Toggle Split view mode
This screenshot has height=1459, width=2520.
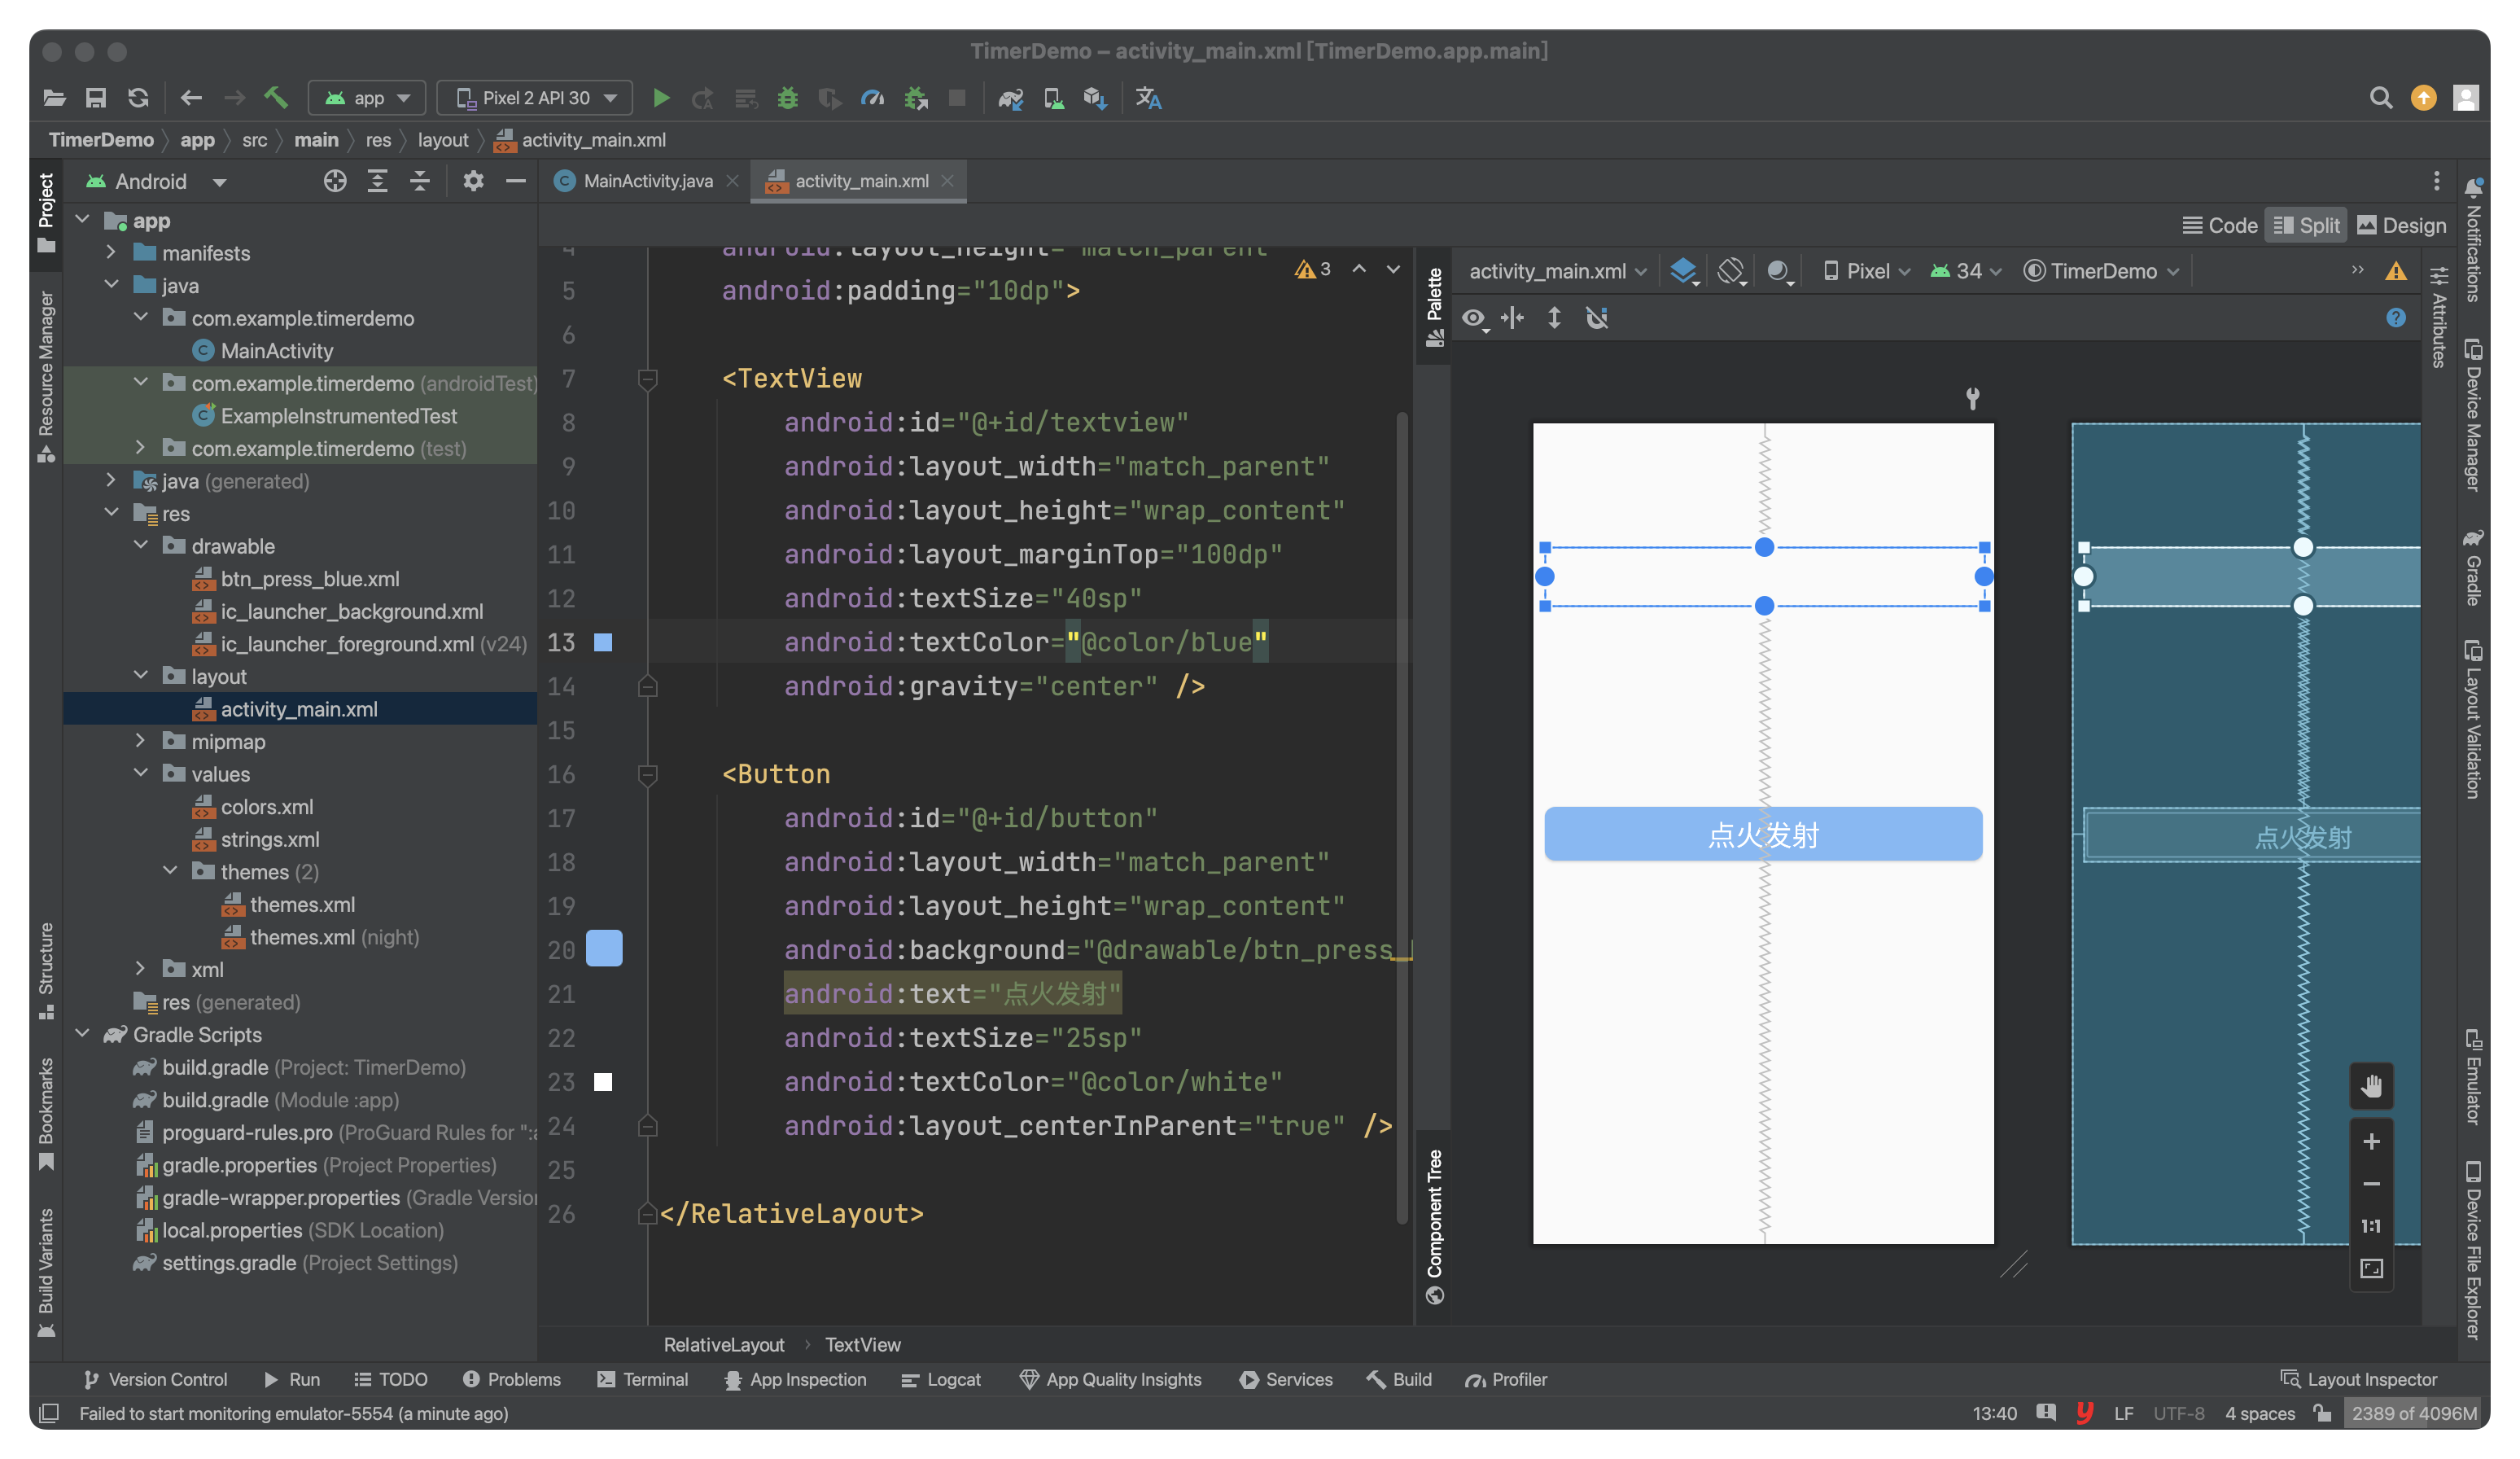tap(2307, 226)
